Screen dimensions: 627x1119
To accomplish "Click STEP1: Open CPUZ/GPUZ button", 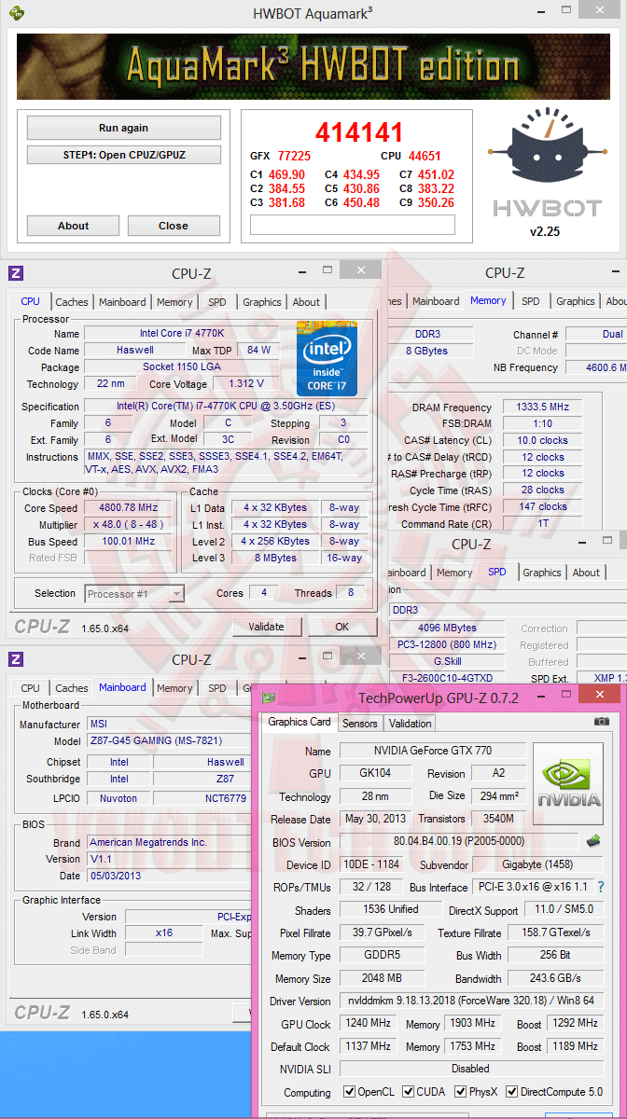I will click(124, 155).
